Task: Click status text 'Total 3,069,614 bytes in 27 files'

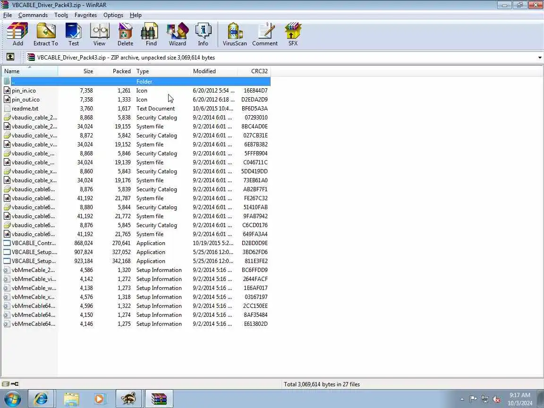Action: 322,384
